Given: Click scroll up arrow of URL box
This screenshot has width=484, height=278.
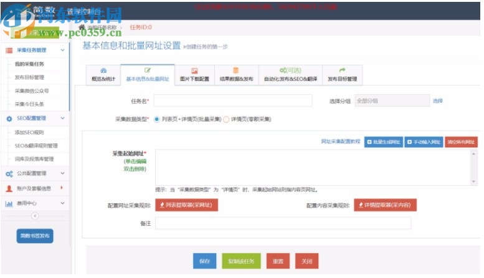Looking at the screenshot, I should tap(473, 153).
